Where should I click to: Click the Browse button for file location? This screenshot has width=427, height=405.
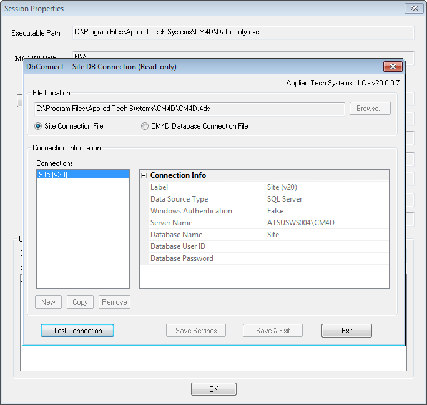point(370,109)
